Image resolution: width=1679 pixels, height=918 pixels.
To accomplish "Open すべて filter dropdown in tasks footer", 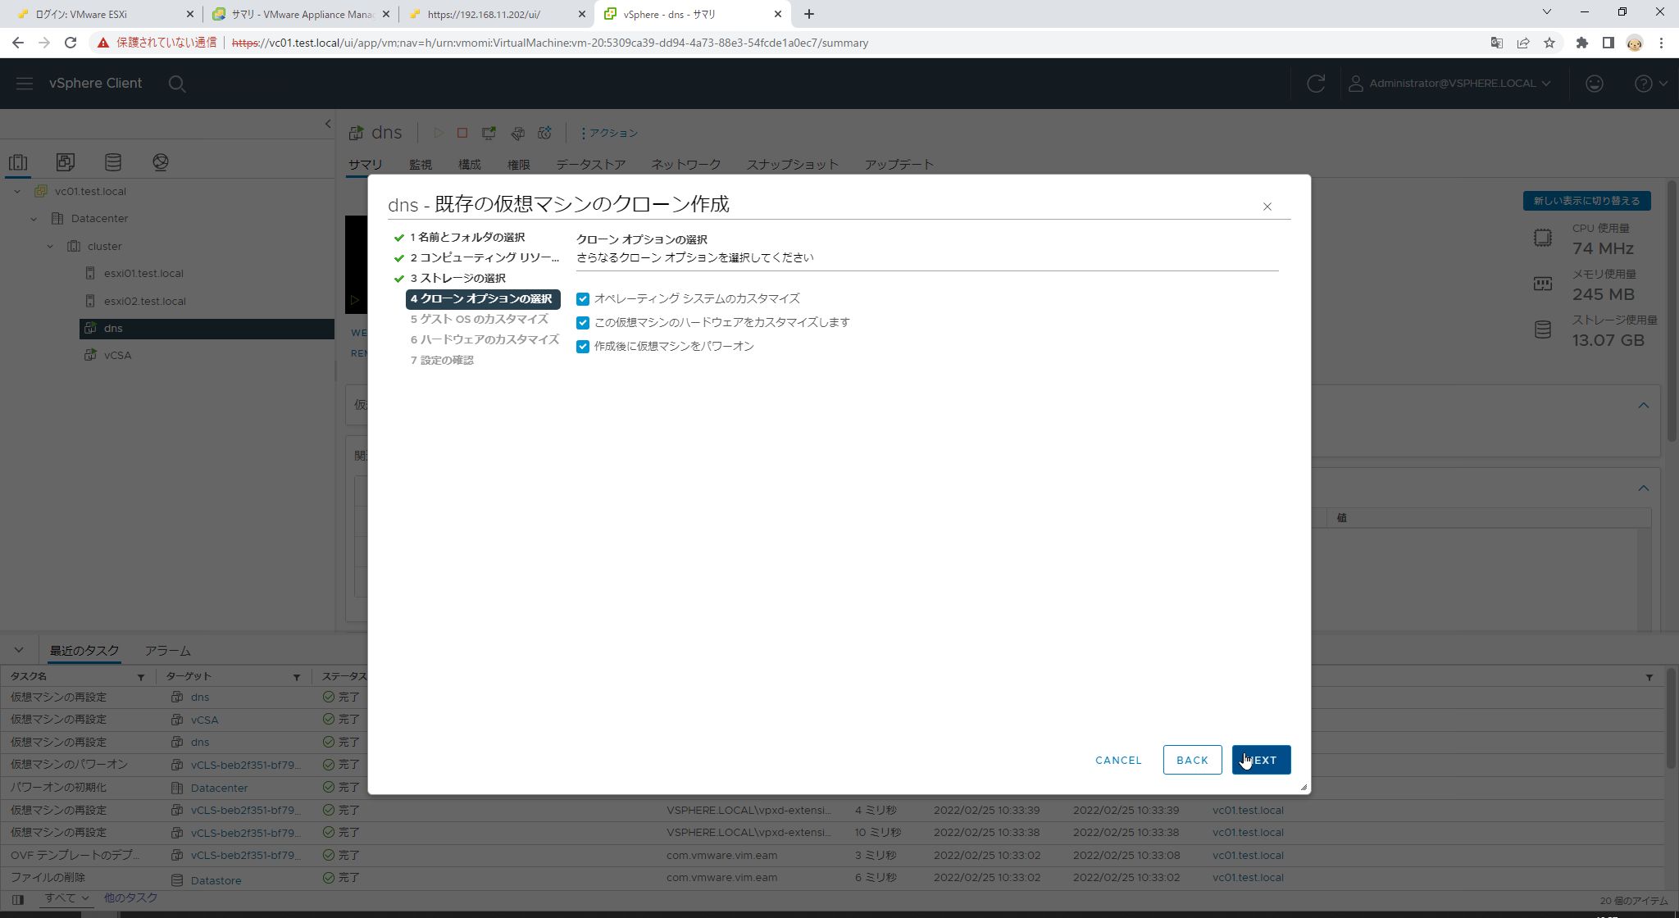I will [x=66, y=898].
